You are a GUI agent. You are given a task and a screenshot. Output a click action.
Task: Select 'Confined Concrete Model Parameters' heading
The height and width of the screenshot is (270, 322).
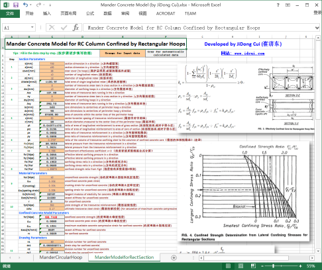pyautogui.click(x=44, y=213)
